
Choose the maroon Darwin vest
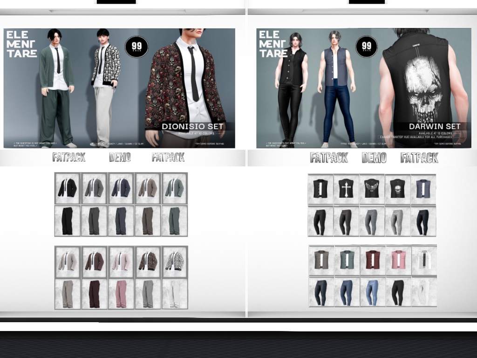(x=373, y=260)
